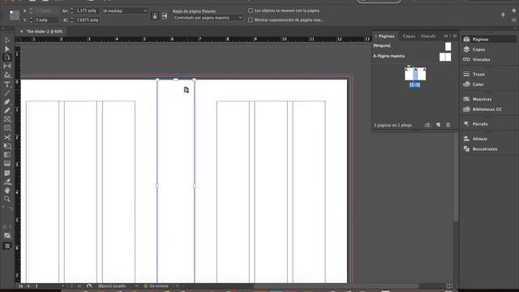Create new page in Páginas panel

click(x=438, y=125)
